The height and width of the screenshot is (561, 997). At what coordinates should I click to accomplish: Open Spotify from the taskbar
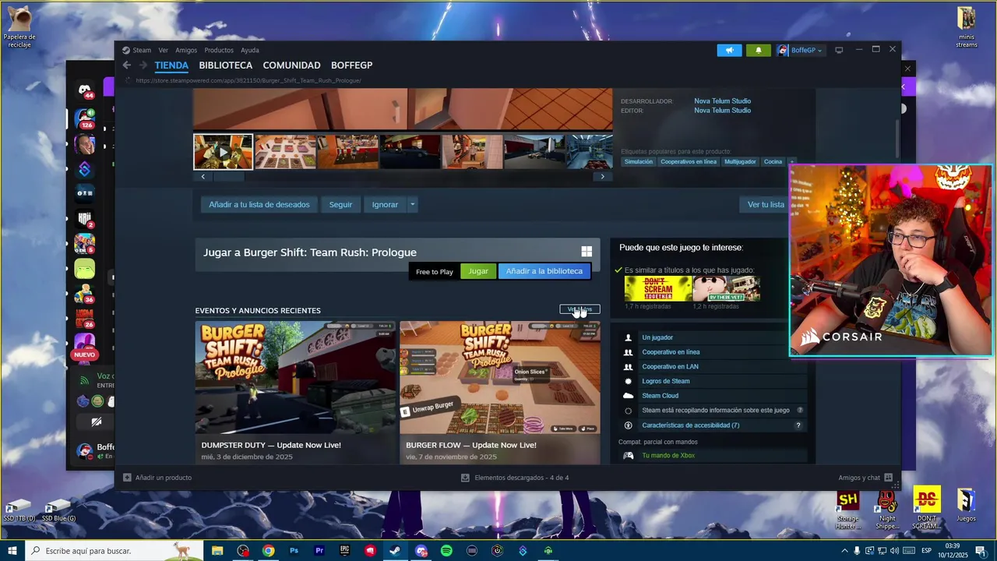point(446,551)
